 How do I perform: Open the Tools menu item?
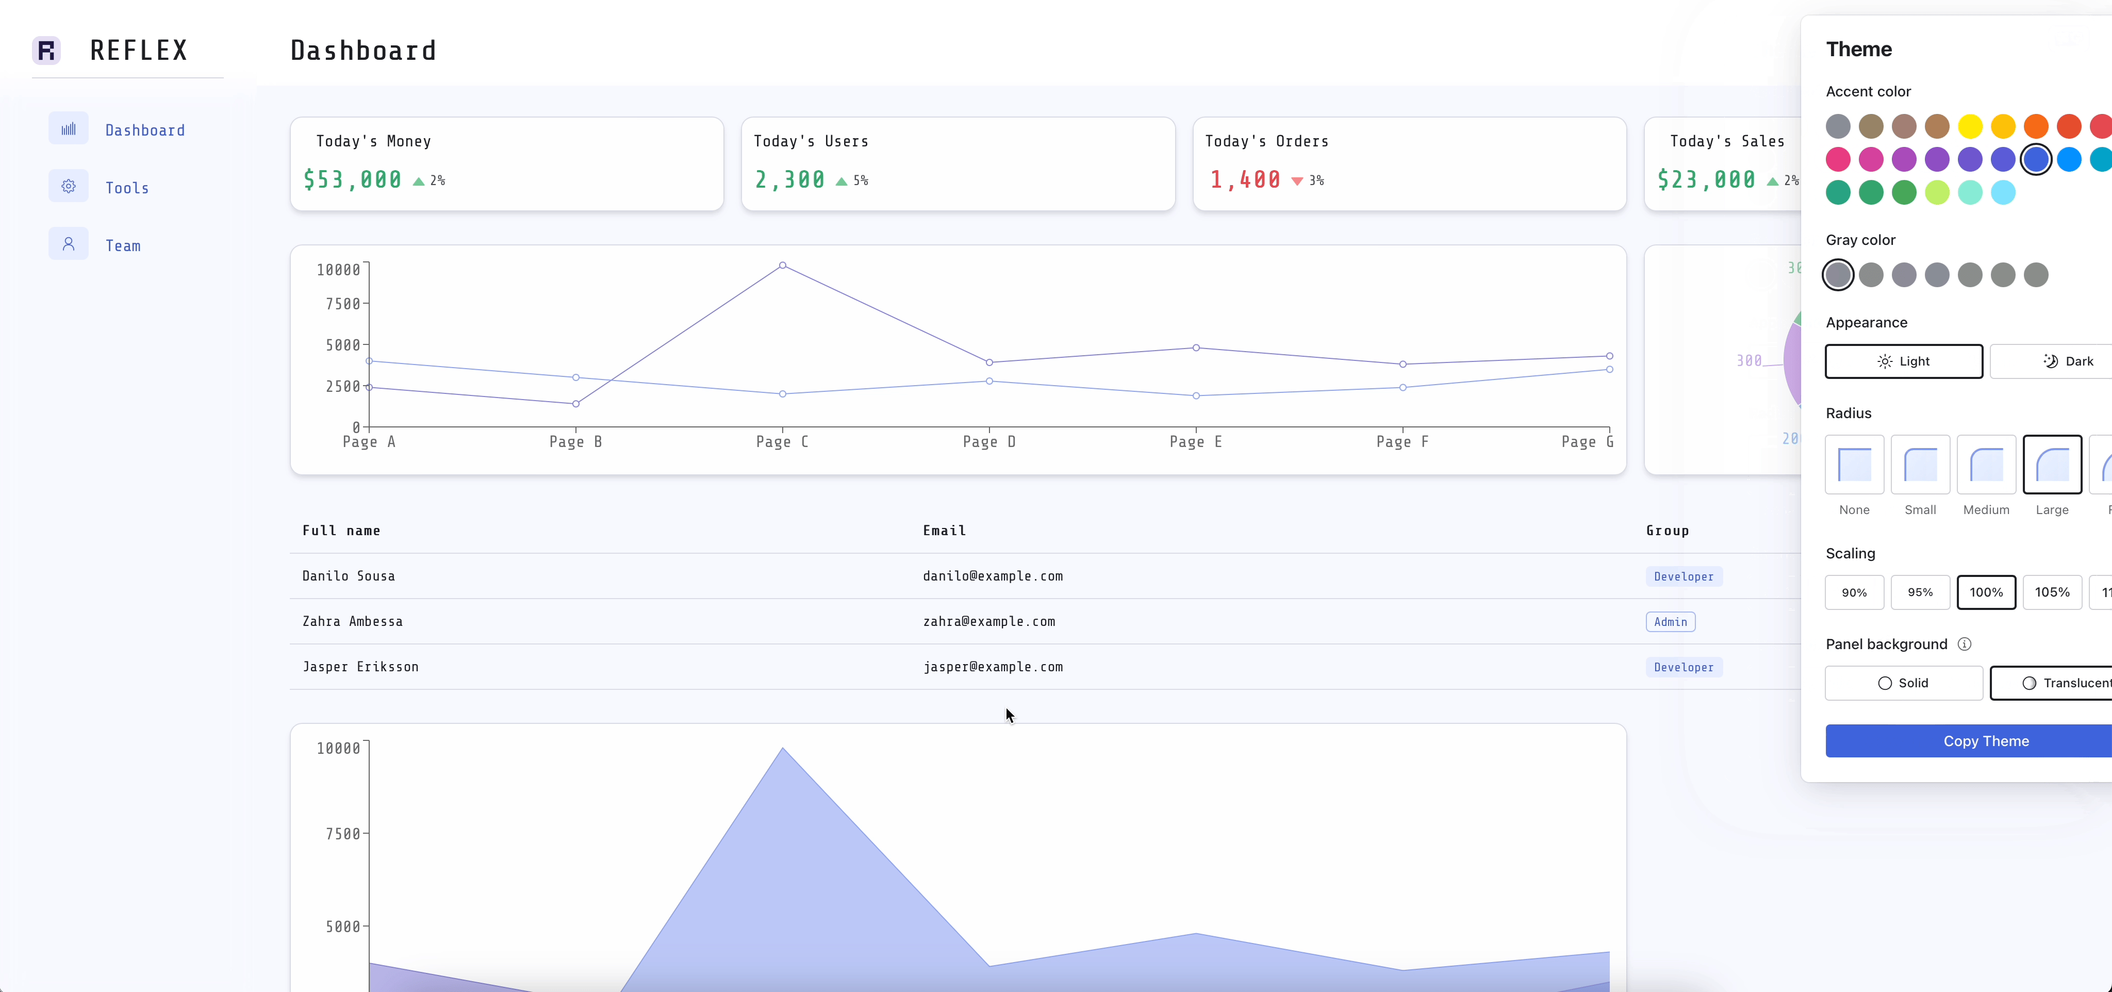127,188
